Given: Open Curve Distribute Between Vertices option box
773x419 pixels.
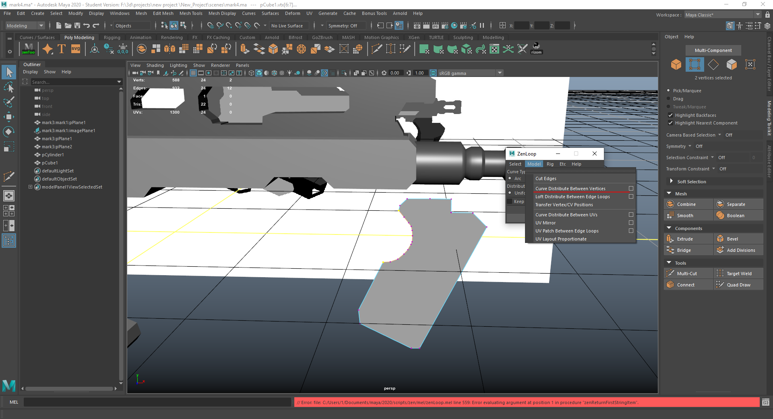Looking at the screenshot, I should 631,189.
